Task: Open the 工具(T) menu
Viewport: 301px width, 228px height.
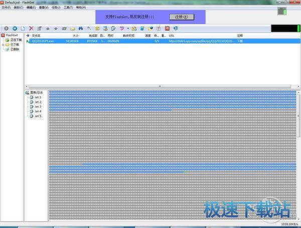Action: click(68, 8)
